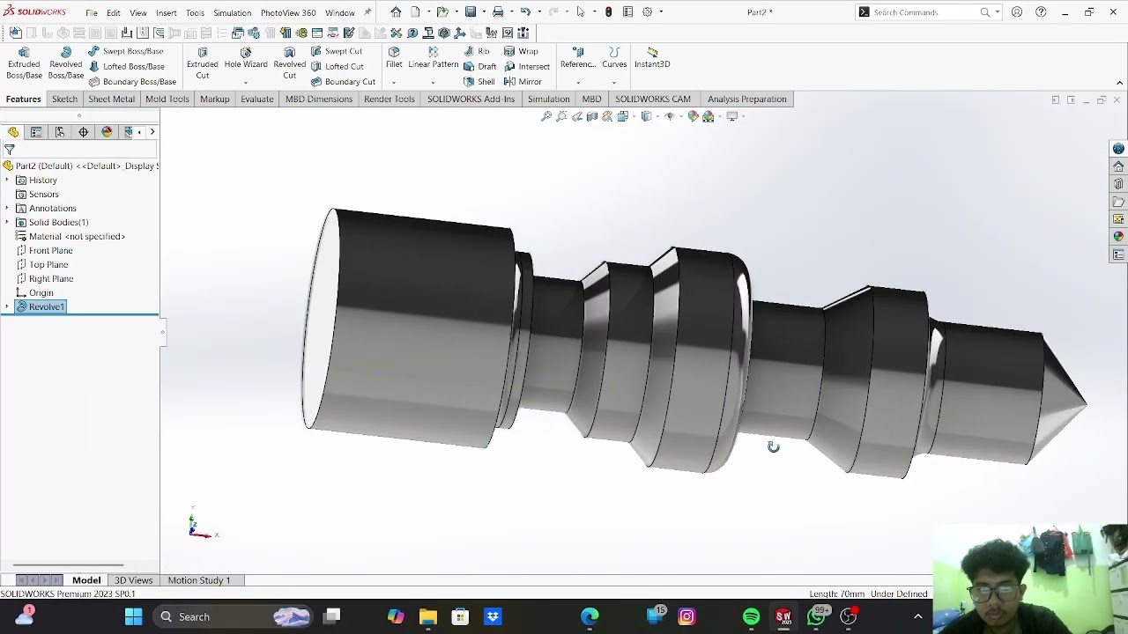
Task: Open the Motion Study 1 tab
Action: click(199, 580)
